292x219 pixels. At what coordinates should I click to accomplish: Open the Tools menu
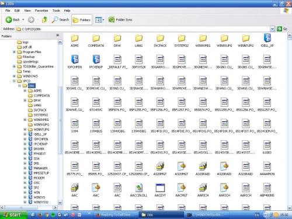point(56,11)
